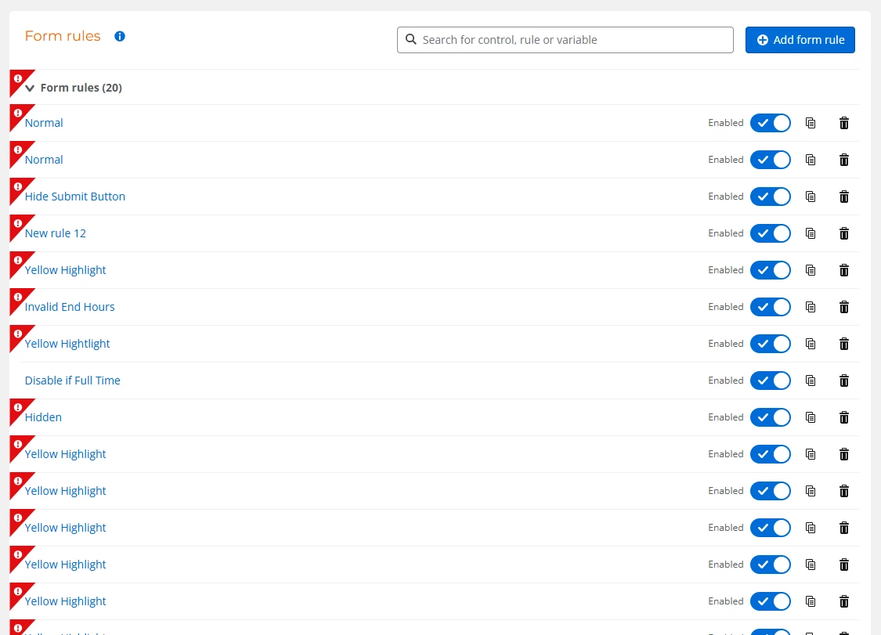Viewport: 881px width, 635px height.
Task: Switch off the Yellow Hightlight (misspelled) rule
Action: [771, 344]
